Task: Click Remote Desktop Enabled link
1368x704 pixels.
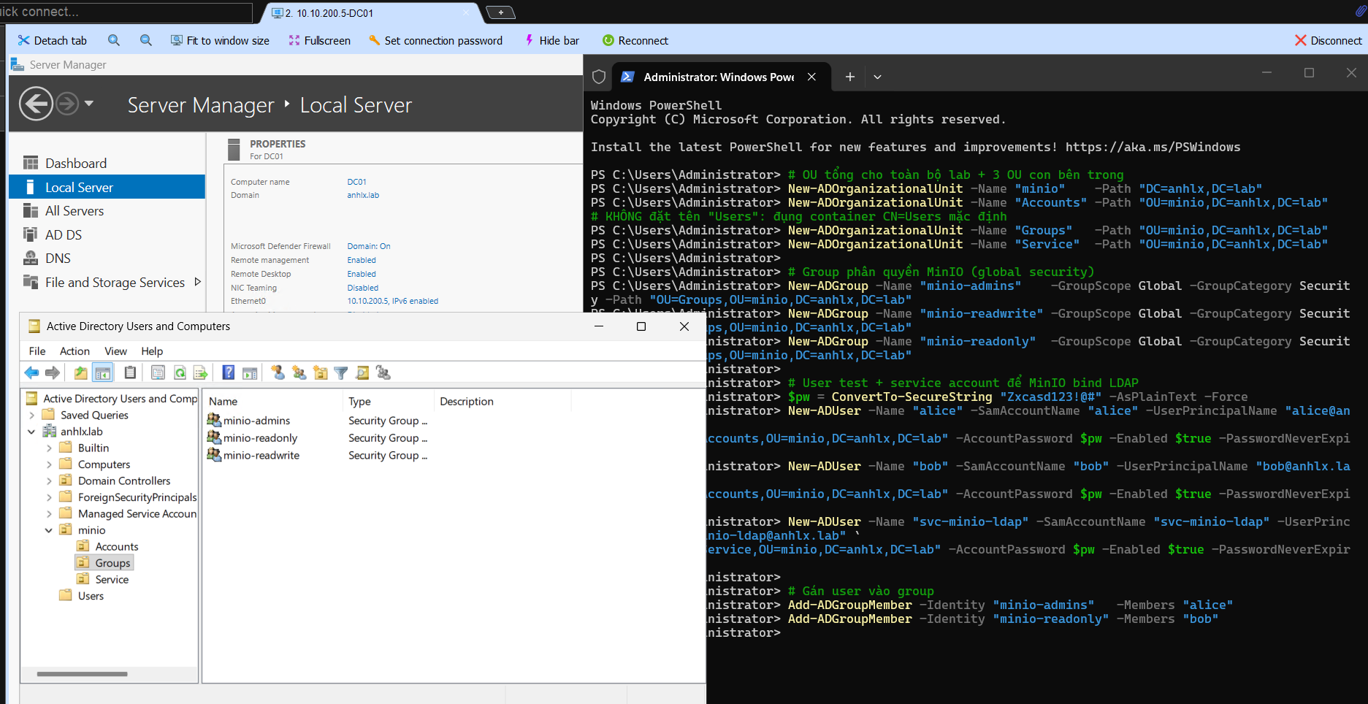Action: (362, 274)
